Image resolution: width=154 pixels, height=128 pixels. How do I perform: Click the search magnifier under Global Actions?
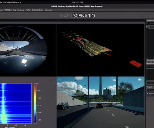click(x=148, y=67)
